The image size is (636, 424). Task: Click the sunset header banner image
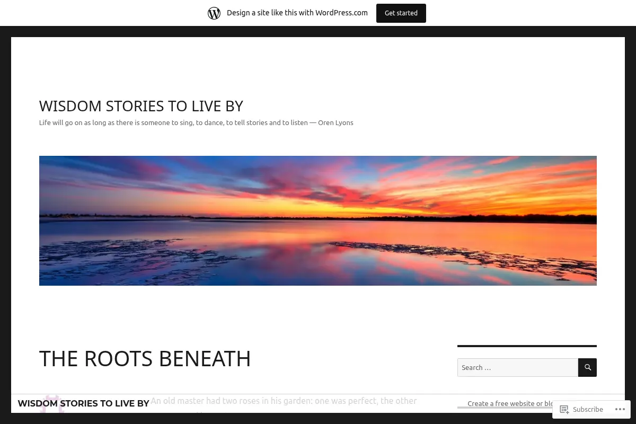click(x=318, y=220)
